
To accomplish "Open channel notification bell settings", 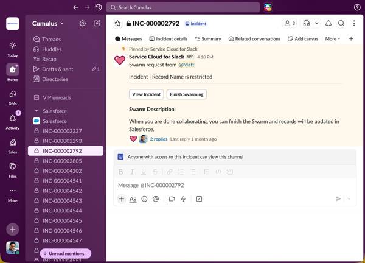I will point(328,23).
